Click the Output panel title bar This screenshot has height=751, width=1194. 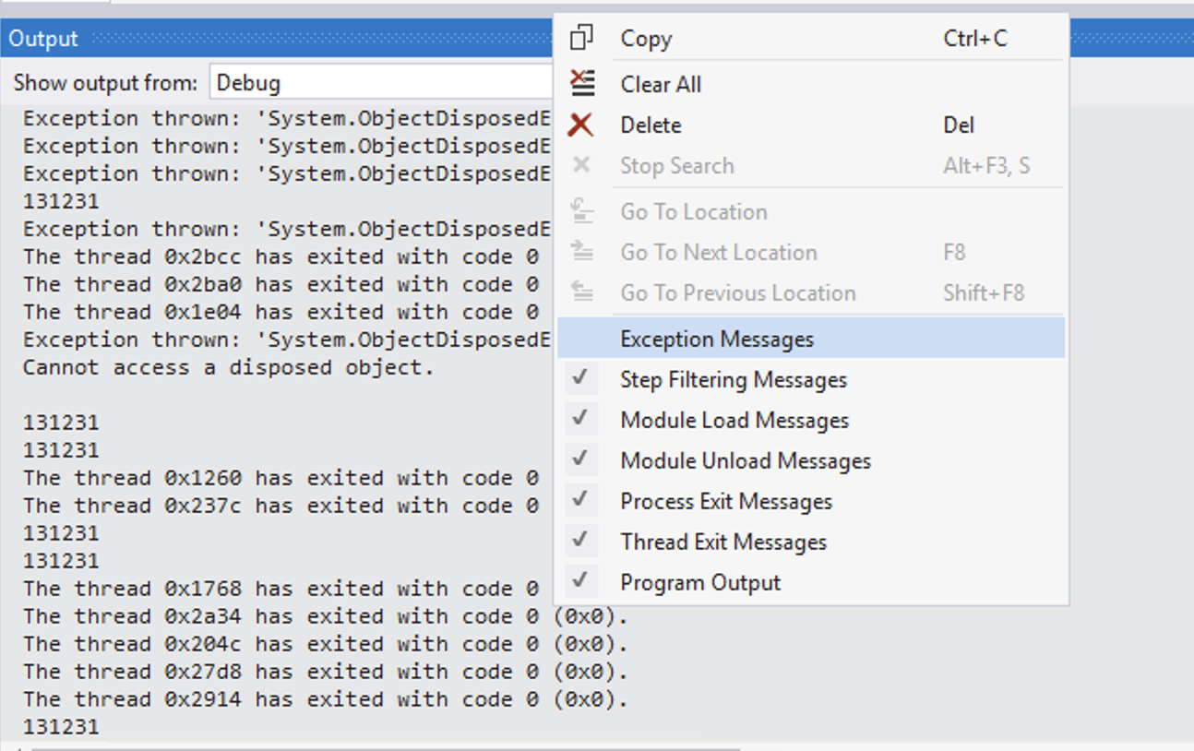[x=277, y=39]
